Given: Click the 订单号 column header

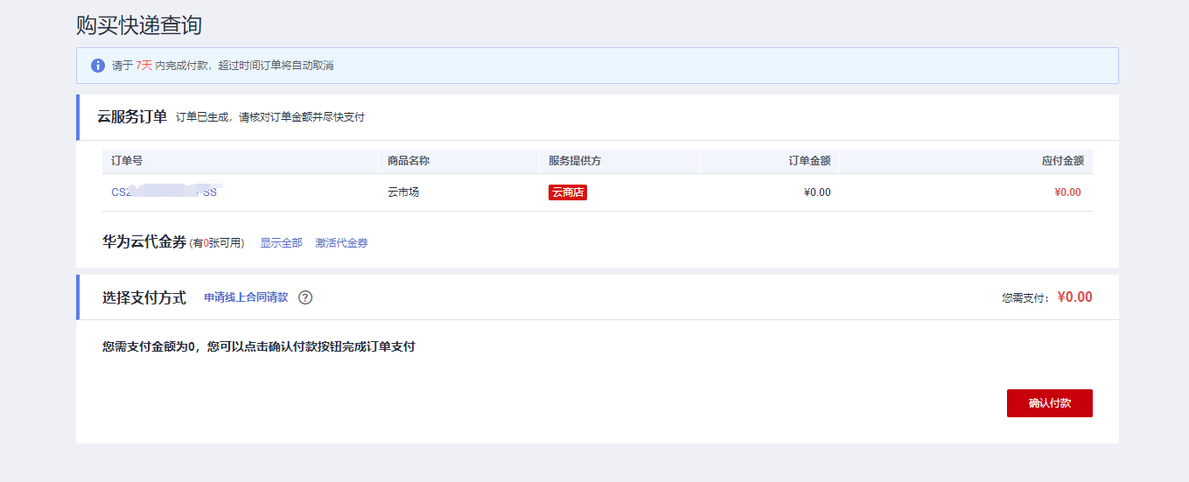Looking at the screenshot, I should [127, 161].
